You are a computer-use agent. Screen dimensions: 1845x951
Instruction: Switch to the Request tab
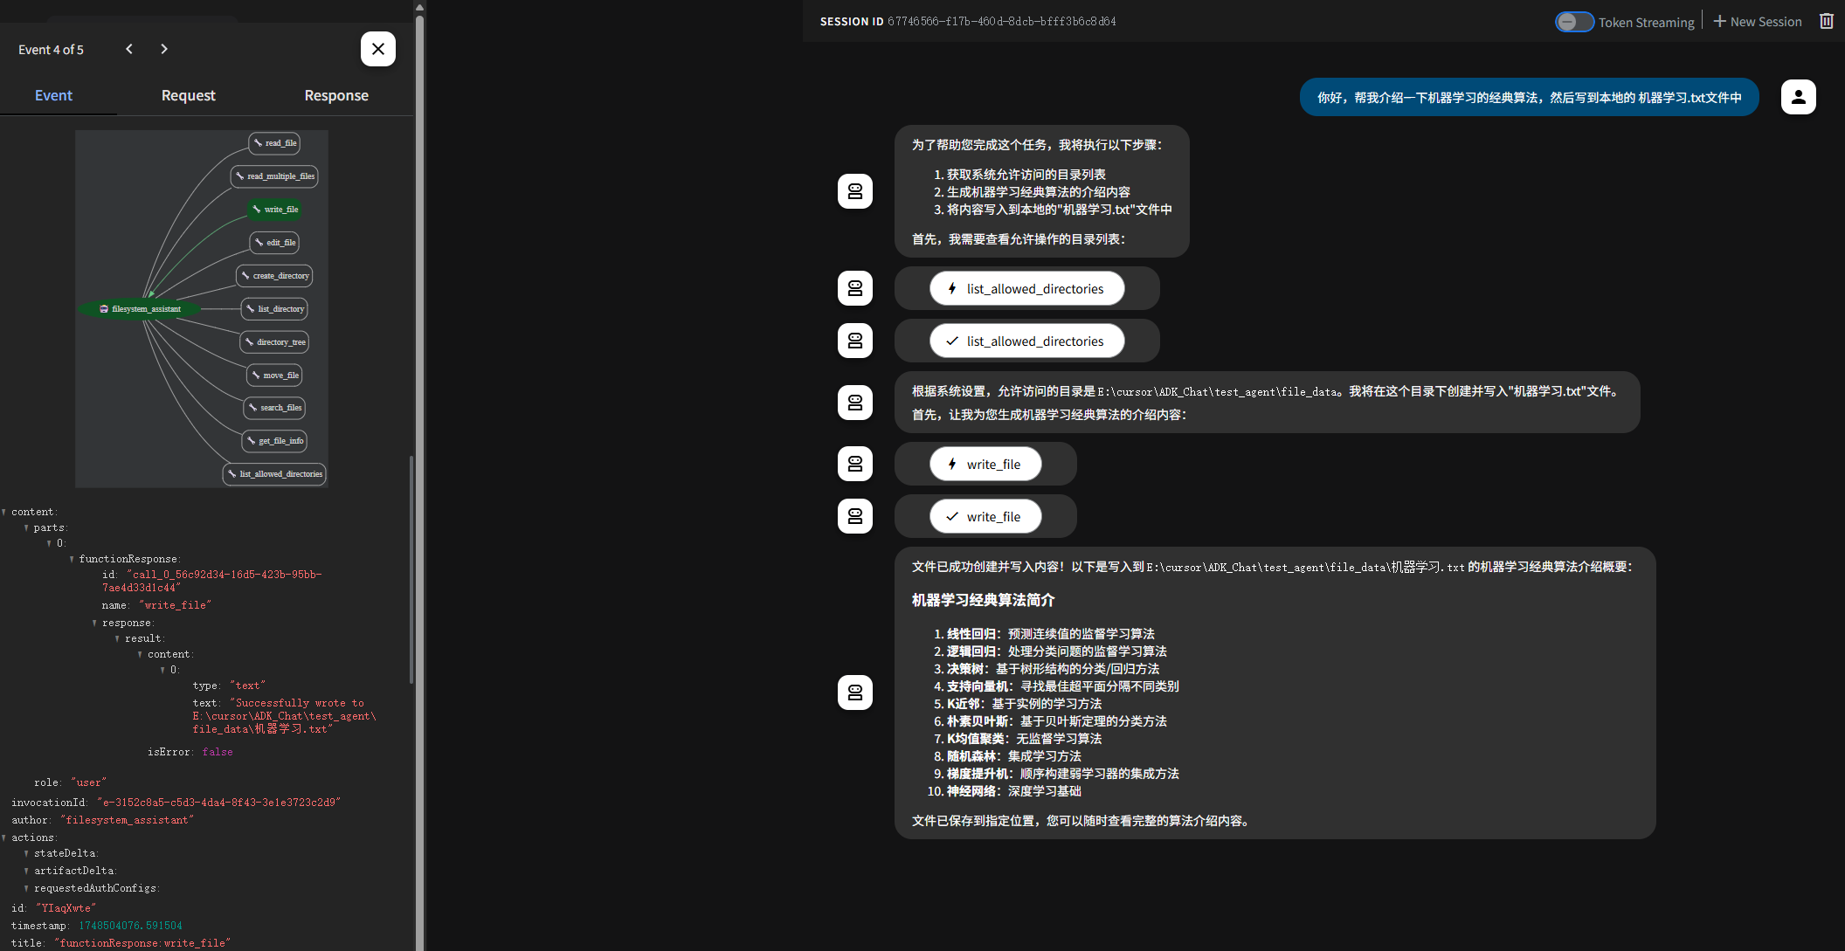(x=188, y=95)
